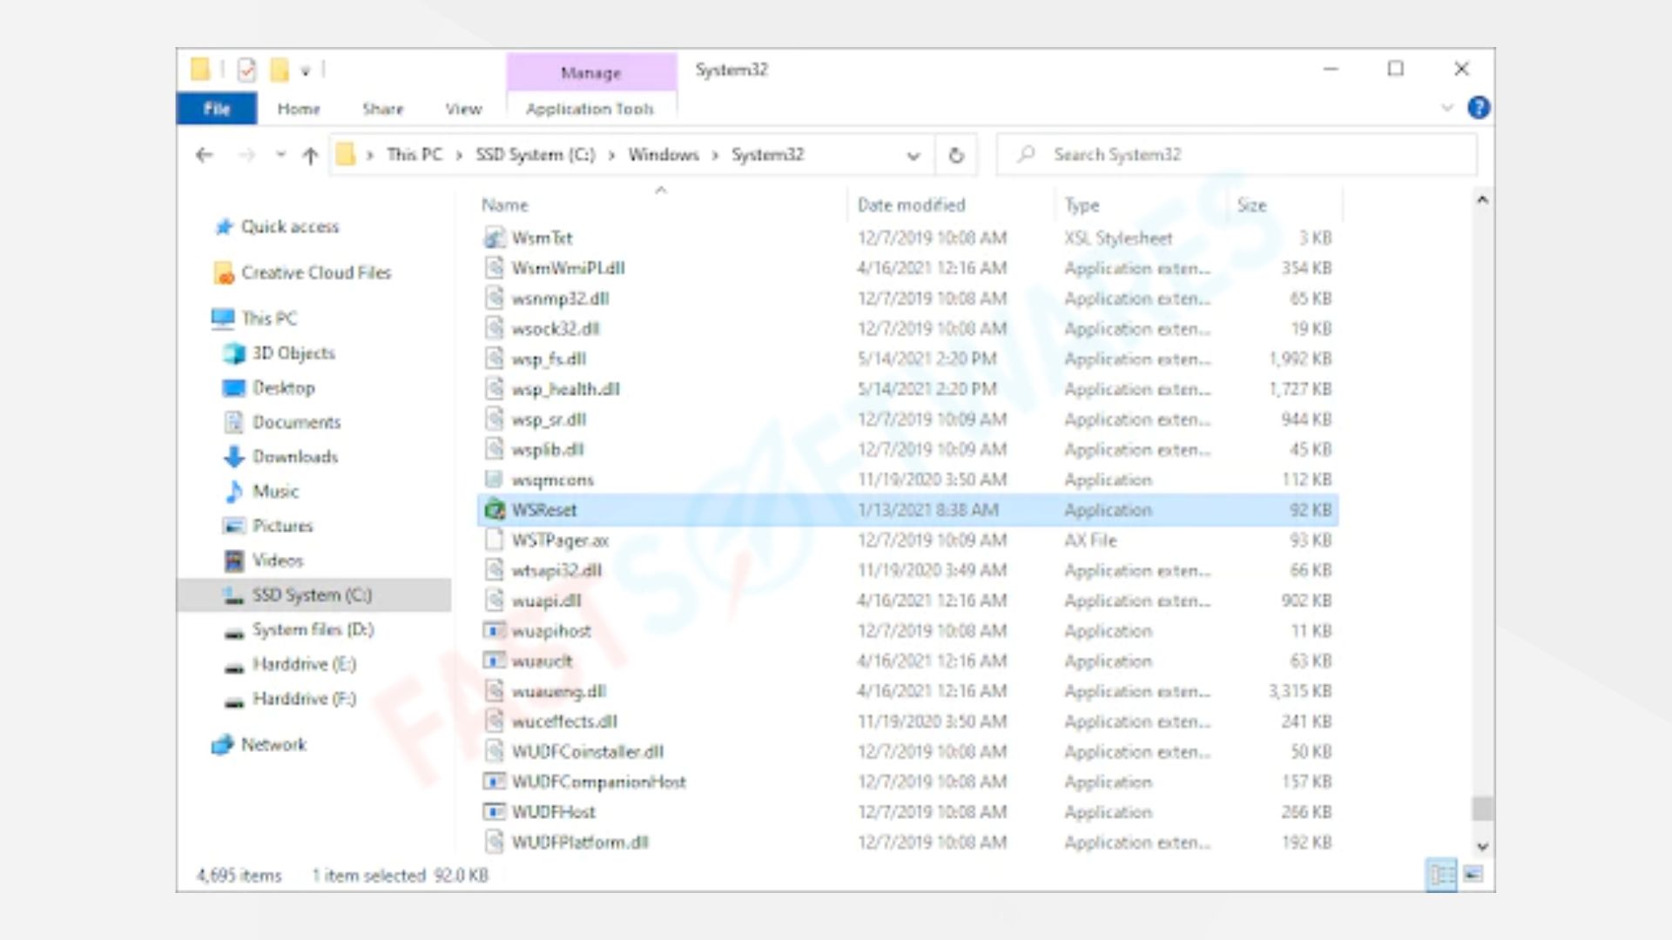Select the WUDFHost application icon
Screen dimensions: 1672x940
tap(495, 812)
